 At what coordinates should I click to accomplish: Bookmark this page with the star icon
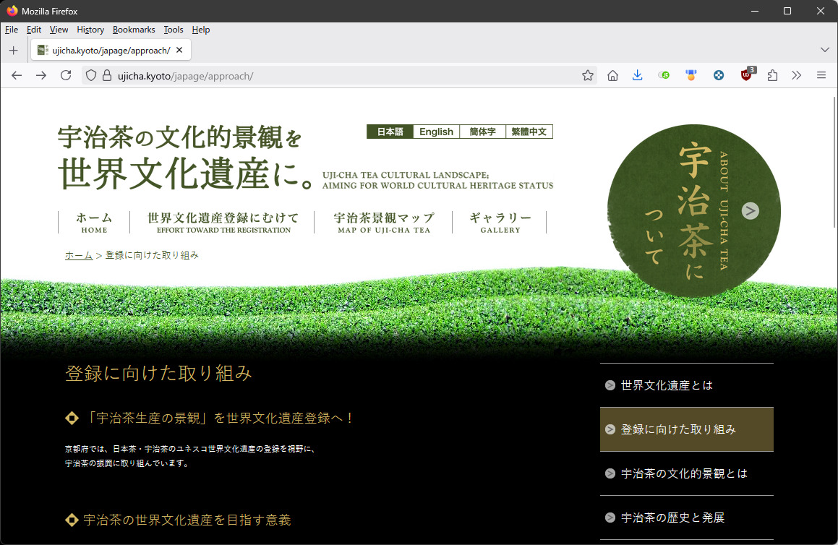(588, 75)
